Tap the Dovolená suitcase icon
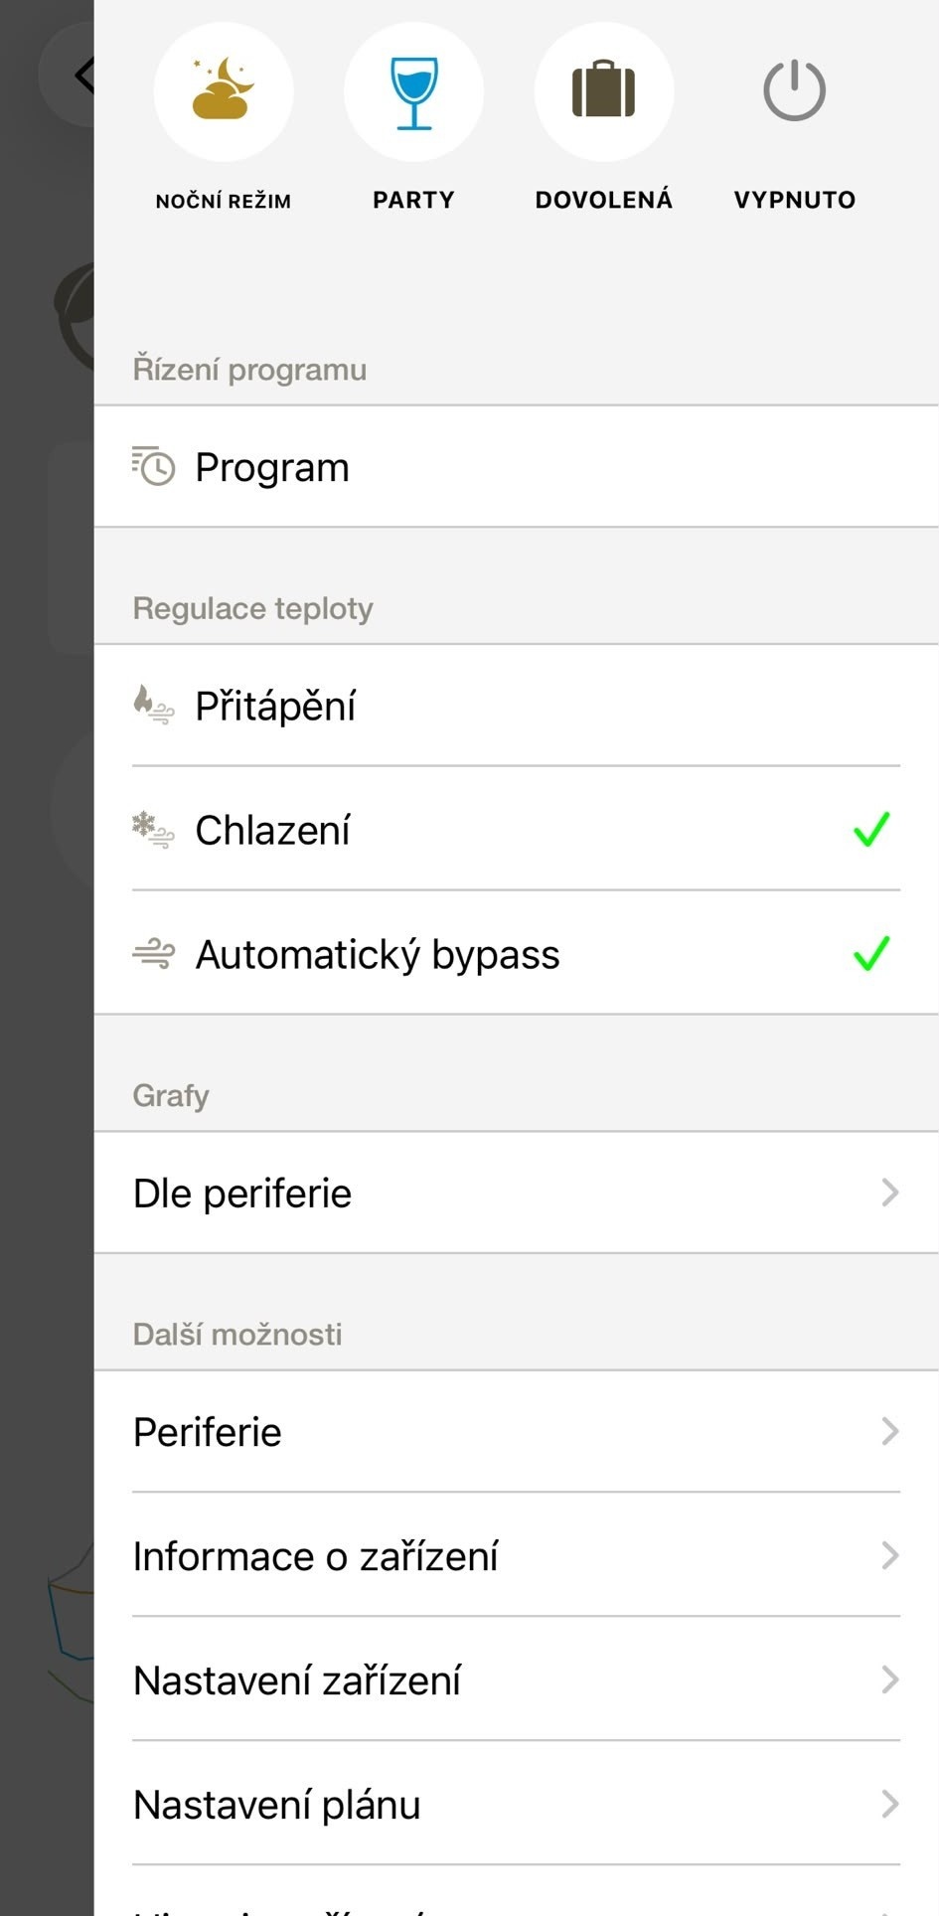The image size is (939, 1916). click(604, 91)
